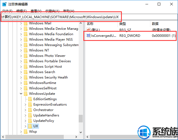Click the tree scroll down arrow
The image size is (178, 140).
[x=81, y=132]
